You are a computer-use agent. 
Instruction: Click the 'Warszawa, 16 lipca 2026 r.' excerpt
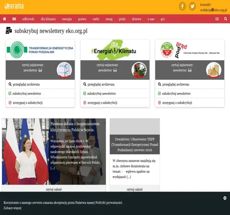[75, 154]
